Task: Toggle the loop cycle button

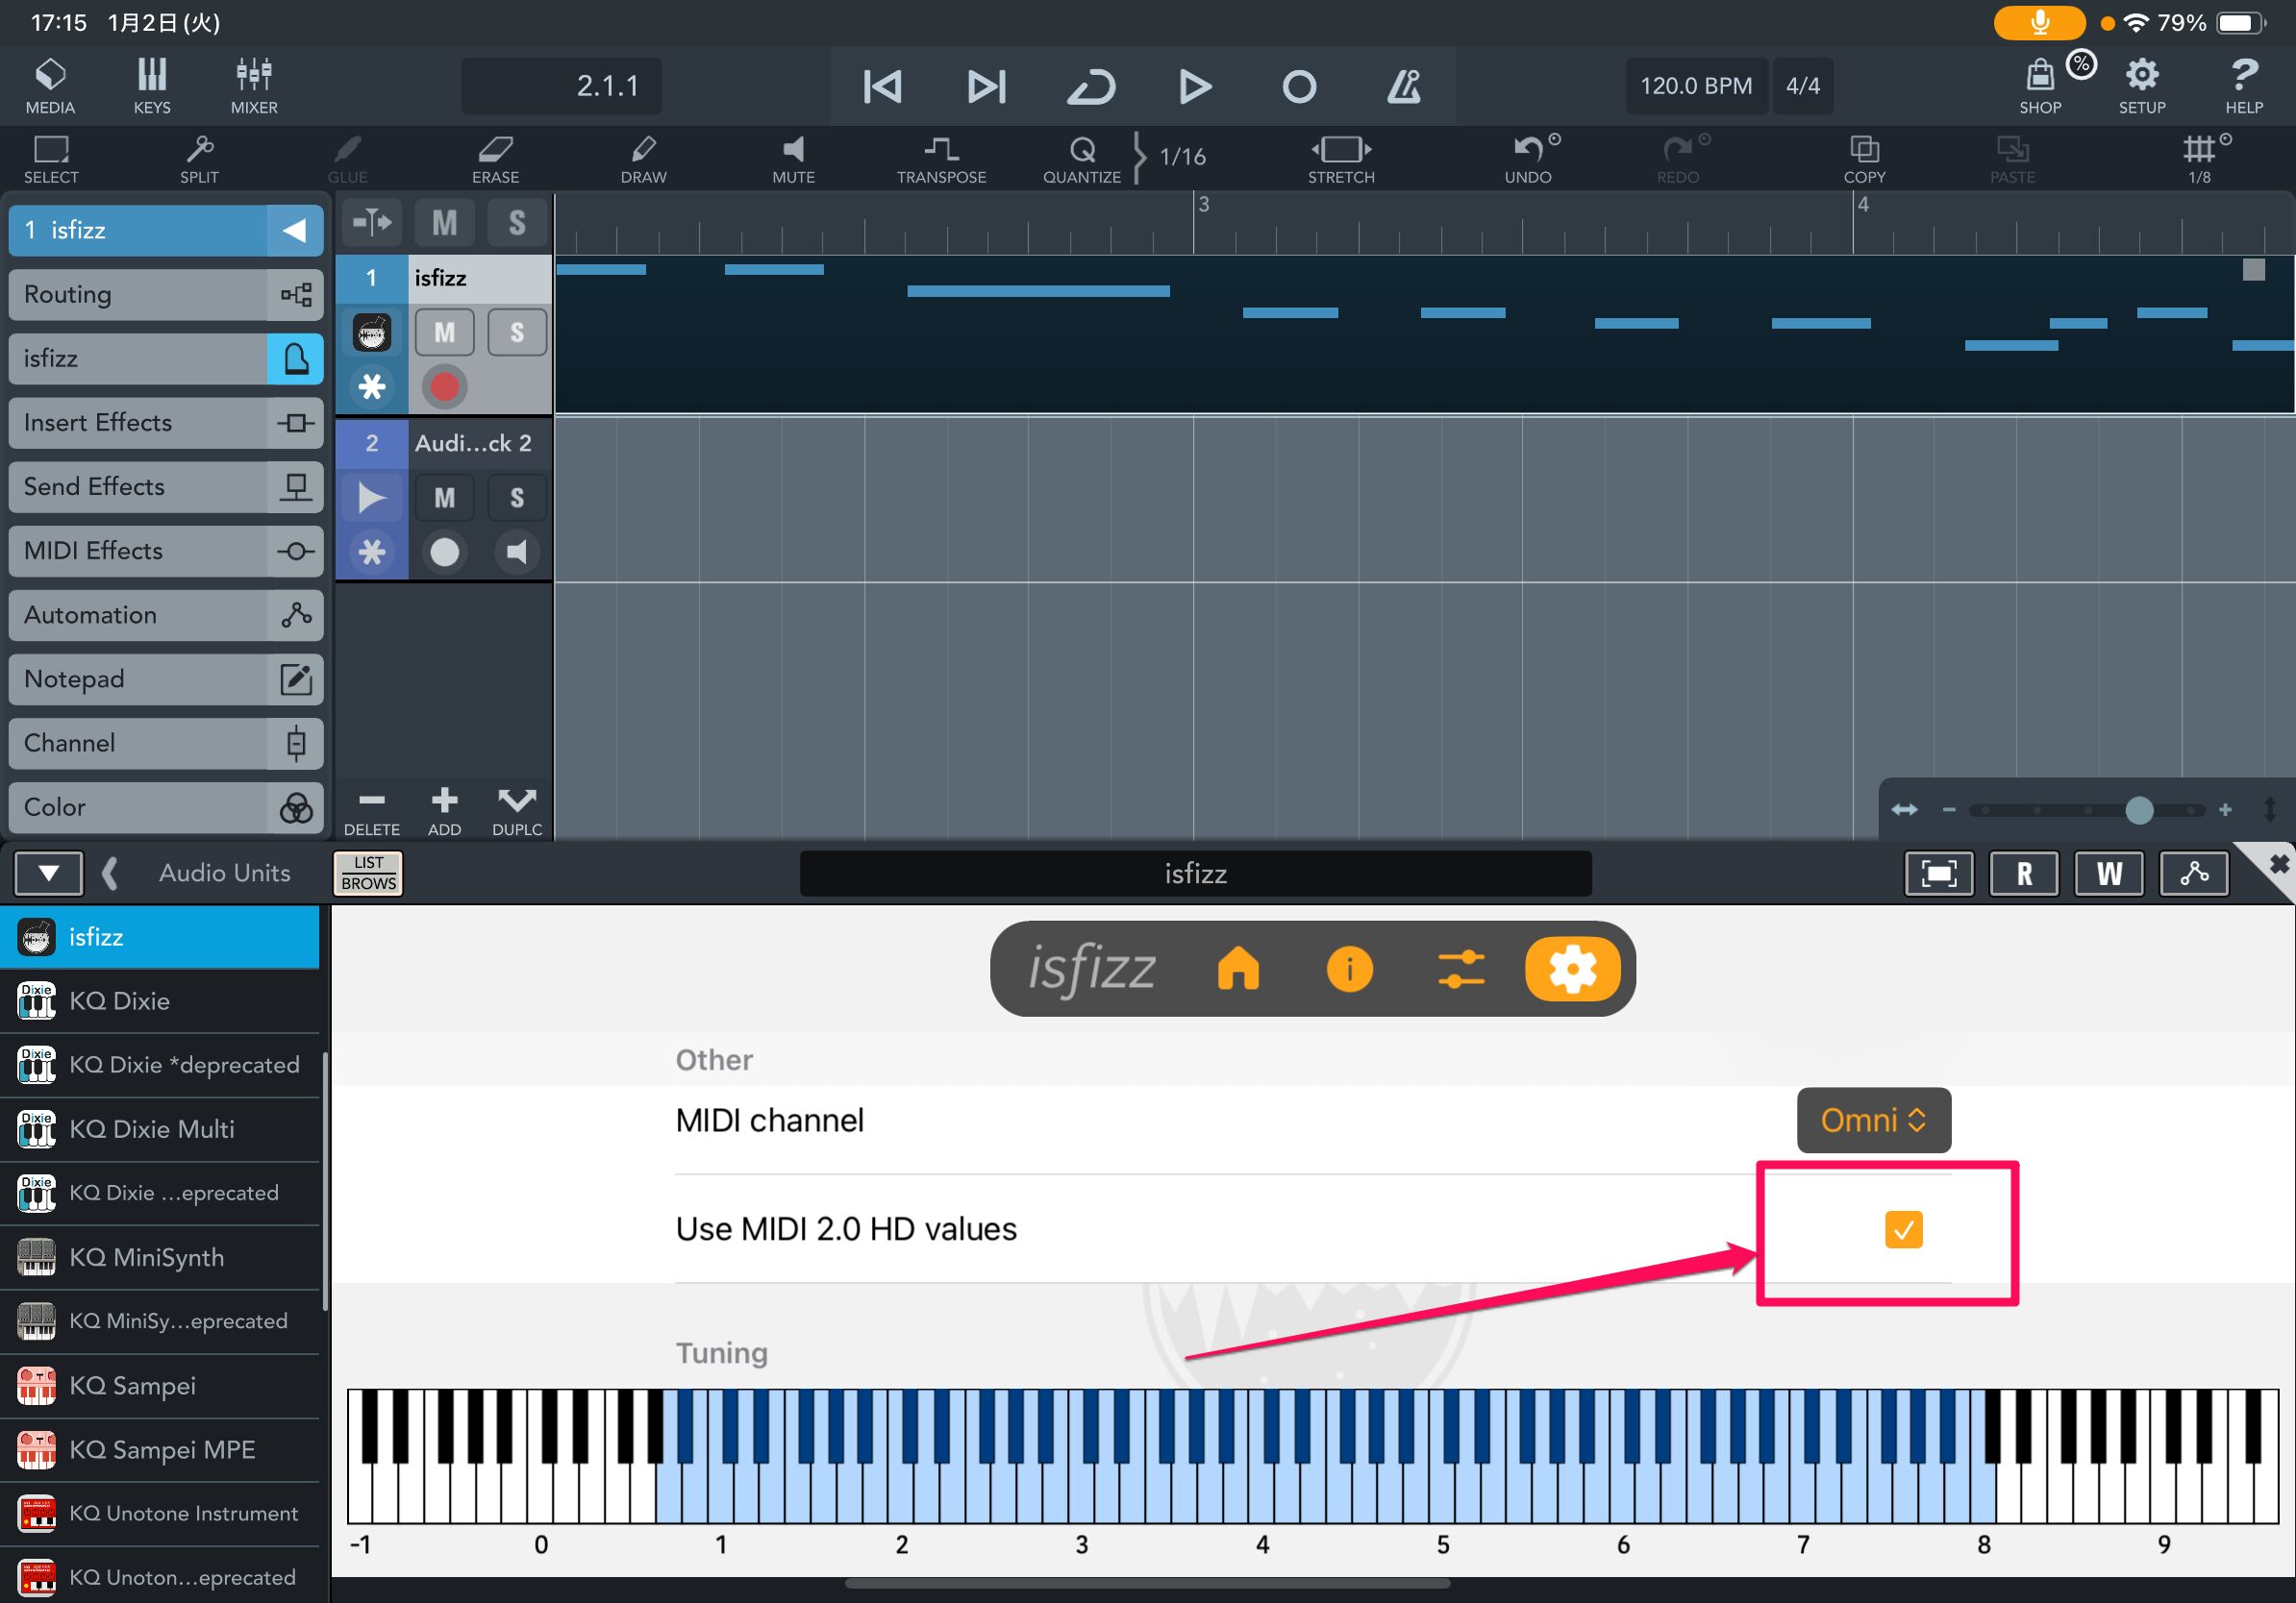Action: point(1091,86)
